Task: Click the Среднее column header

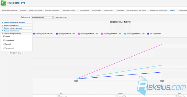Action: [x=120, y=93]
